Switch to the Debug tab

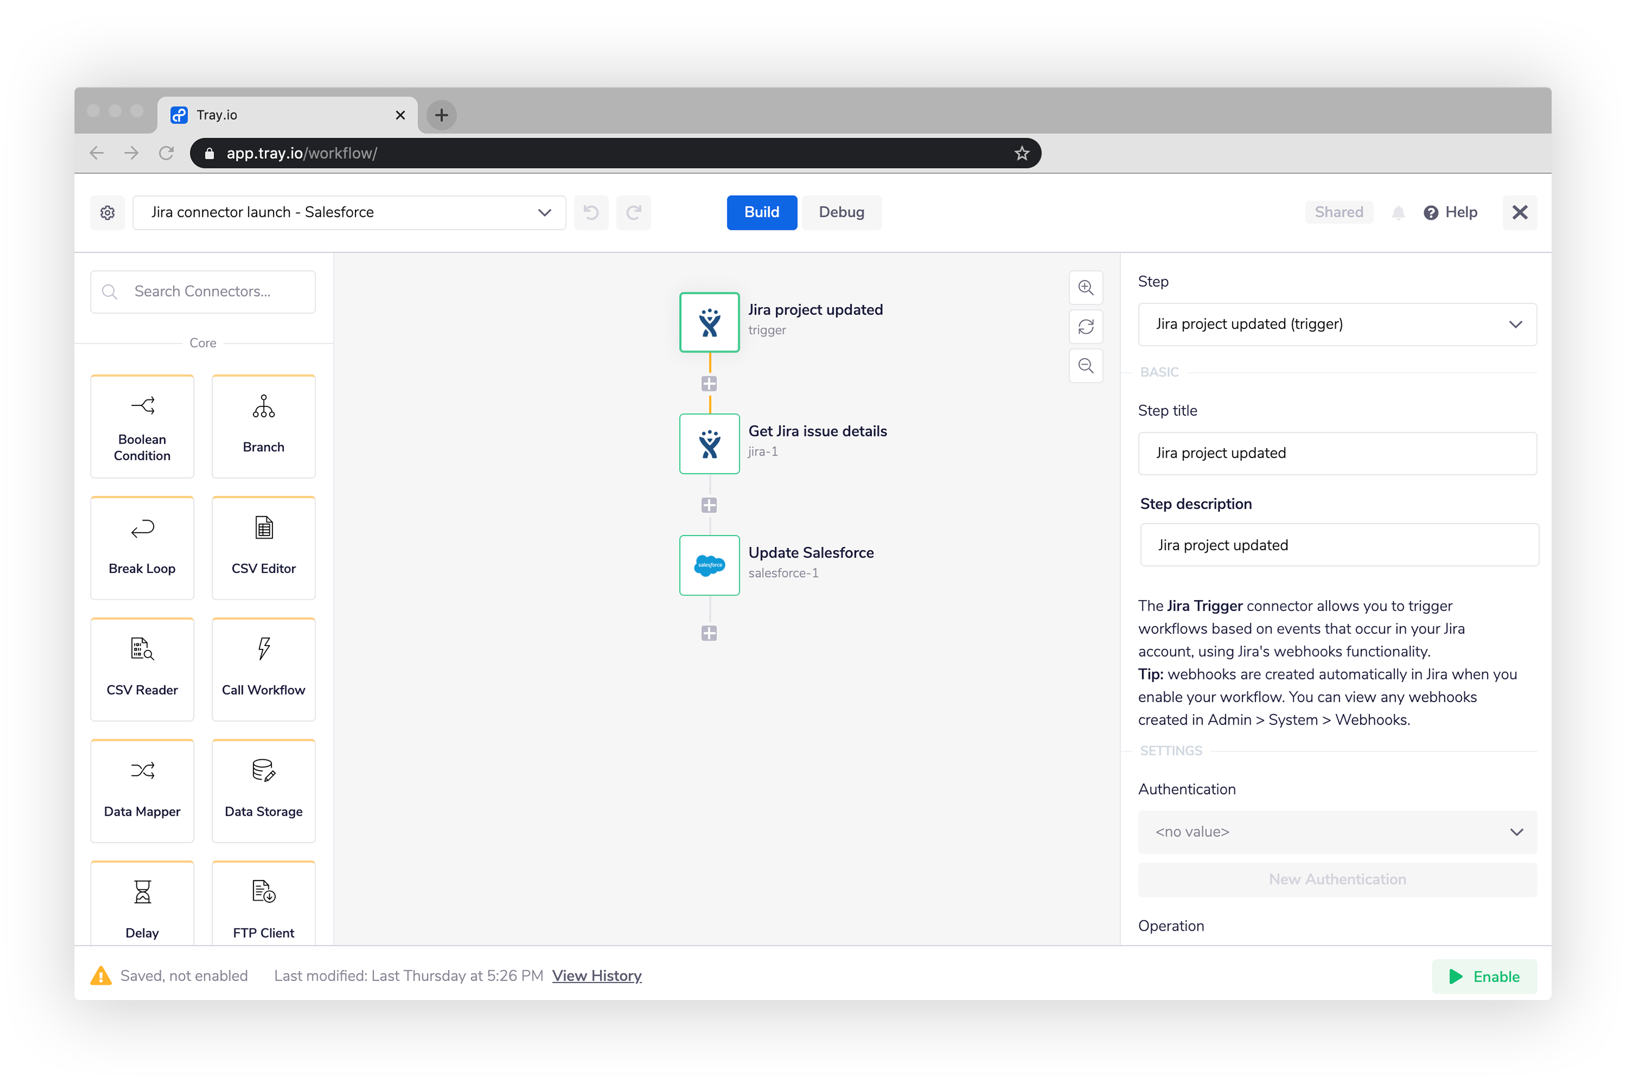pyautogui.click(x=841, y=213)
